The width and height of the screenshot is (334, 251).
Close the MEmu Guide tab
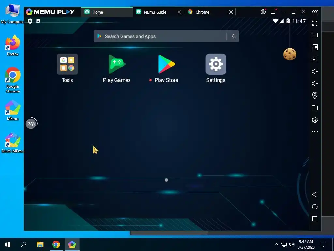pos(179,12)
